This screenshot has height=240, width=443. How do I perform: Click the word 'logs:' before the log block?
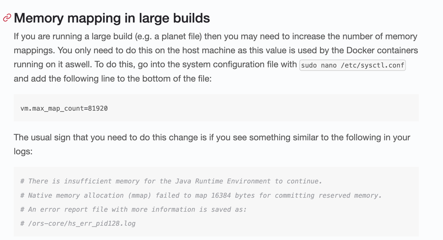[23, 152]
